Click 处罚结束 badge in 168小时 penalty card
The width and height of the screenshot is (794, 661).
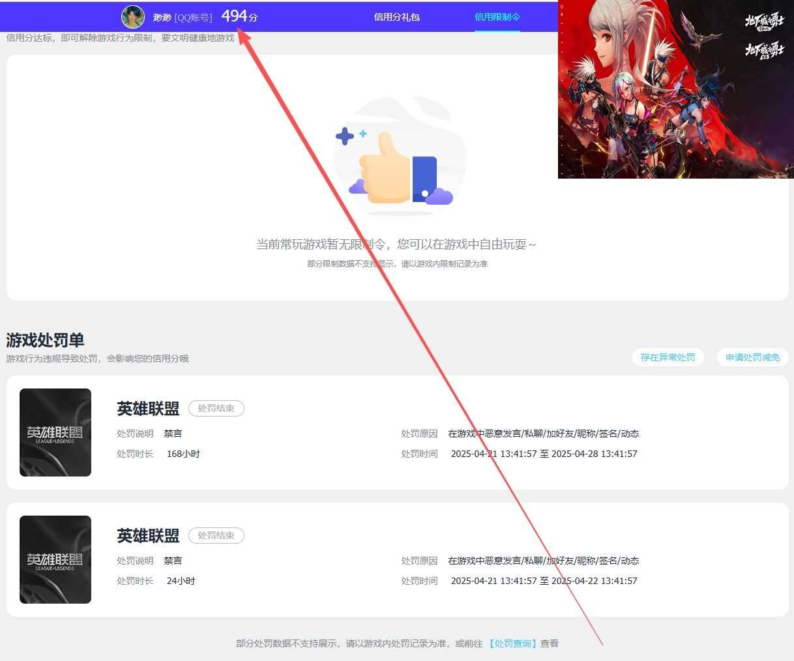click(x=216, y=408)
